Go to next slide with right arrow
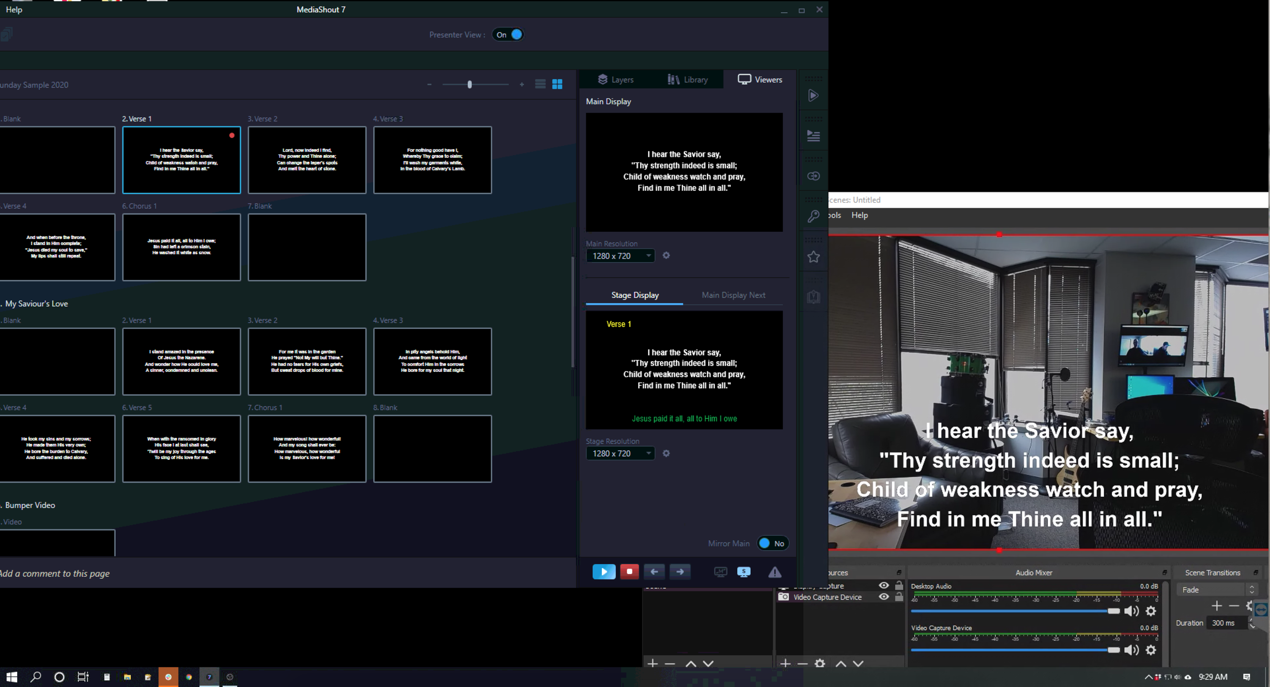This screenshot has height=687, width=1270. point(680,572)
